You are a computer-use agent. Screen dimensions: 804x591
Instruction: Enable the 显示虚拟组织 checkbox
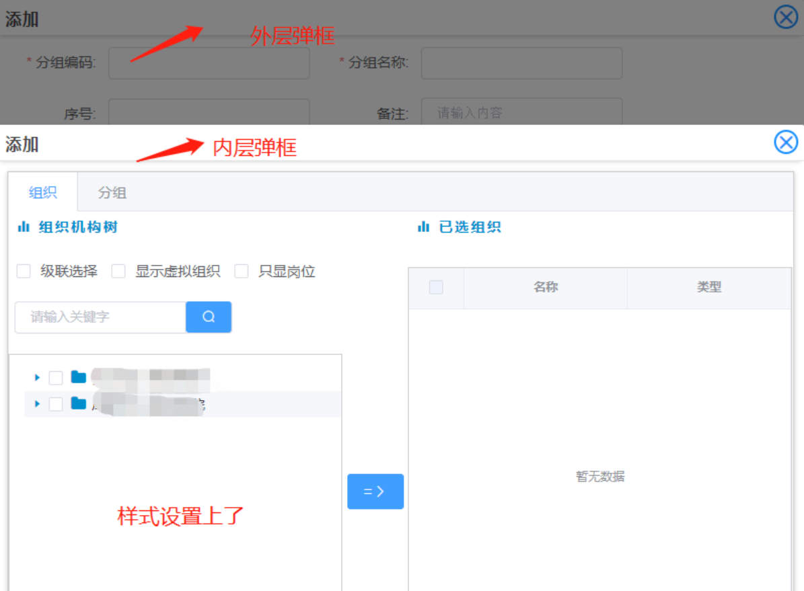tap(118, 271)
